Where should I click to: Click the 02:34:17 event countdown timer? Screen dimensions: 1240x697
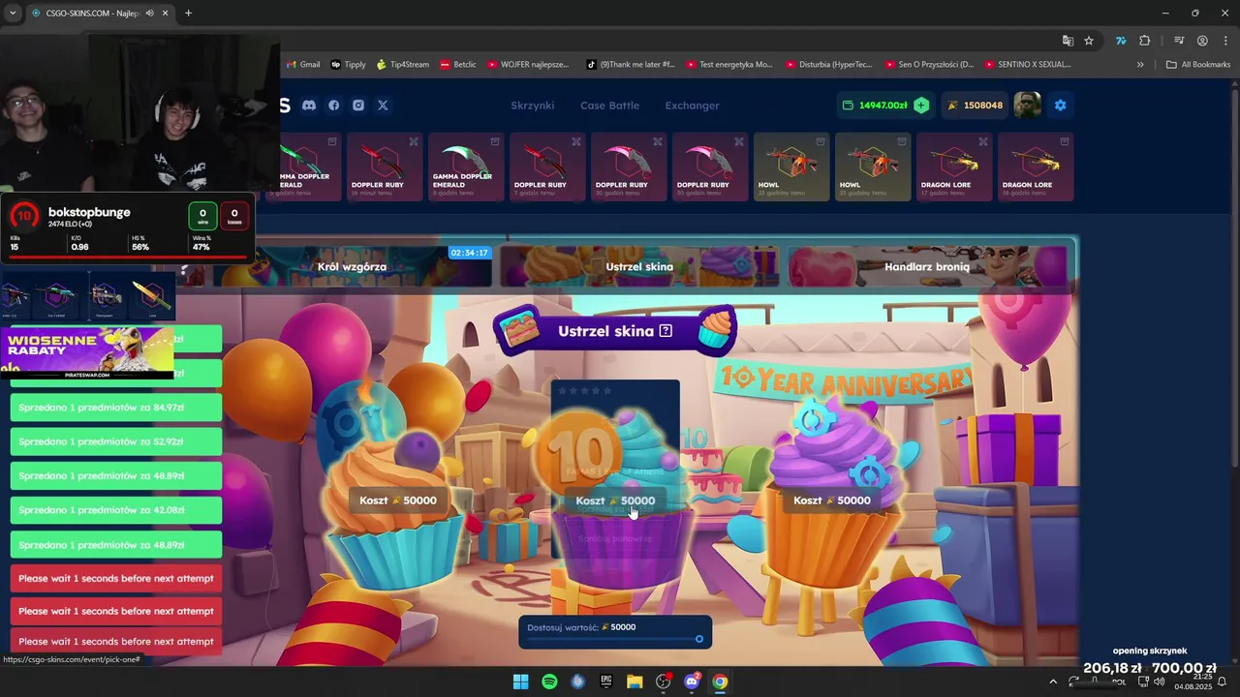coord(470,253)
